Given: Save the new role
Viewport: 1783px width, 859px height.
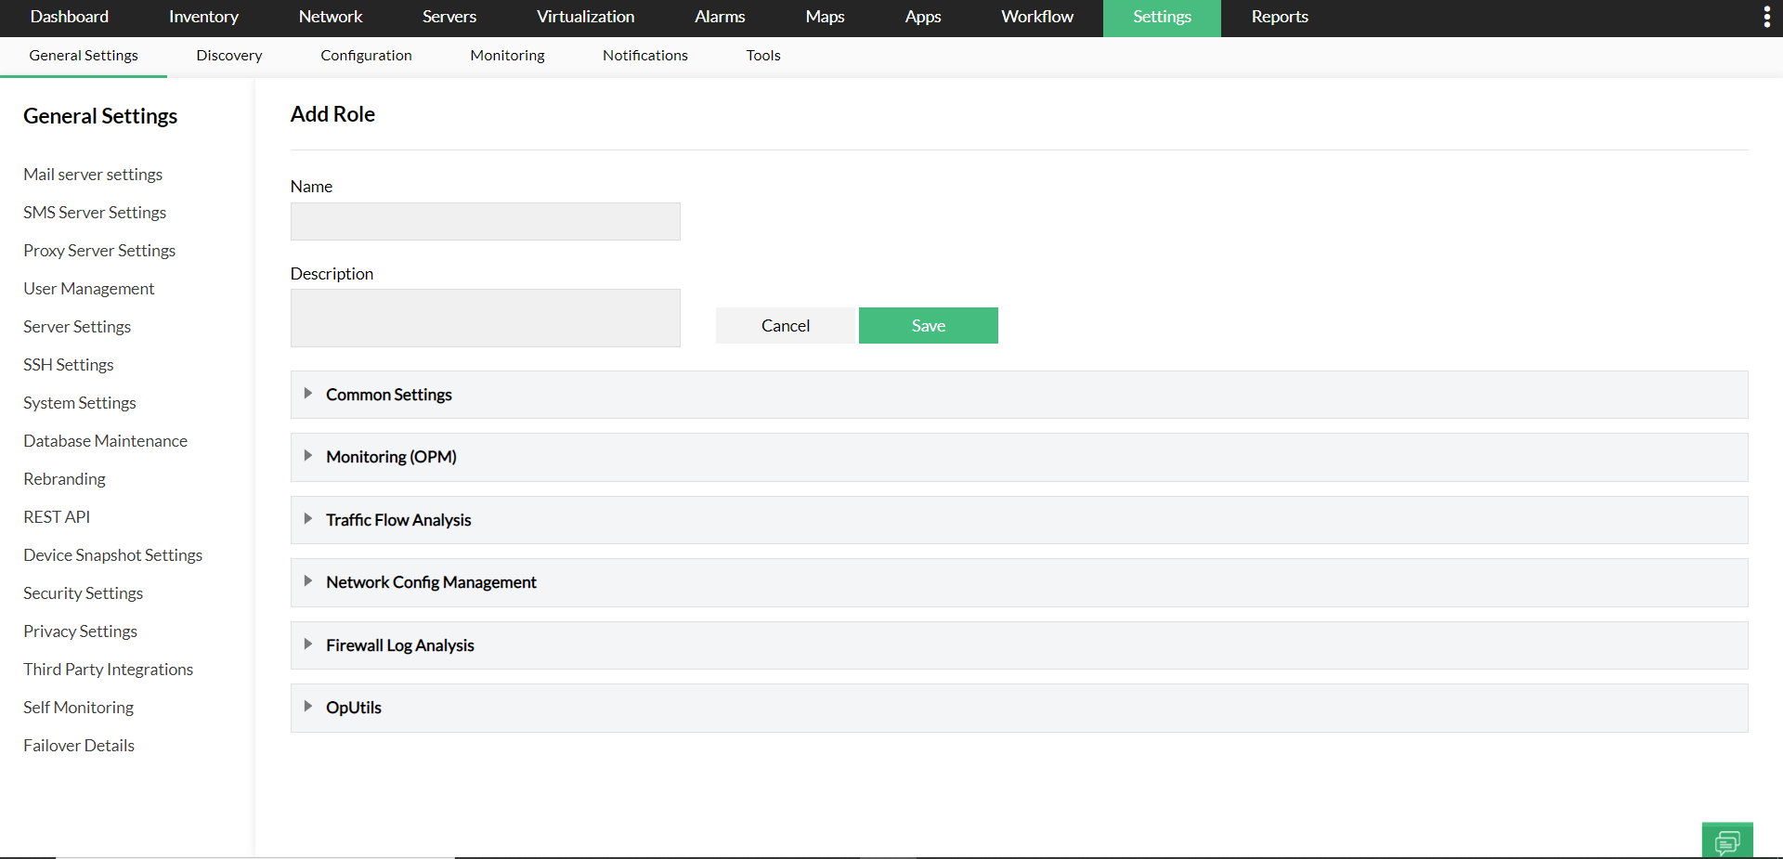Looking at the screenshot, I should 928,325.
